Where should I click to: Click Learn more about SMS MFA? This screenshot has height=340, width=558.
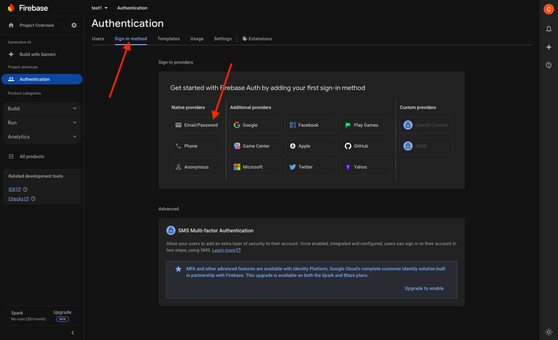pos(226,250)
